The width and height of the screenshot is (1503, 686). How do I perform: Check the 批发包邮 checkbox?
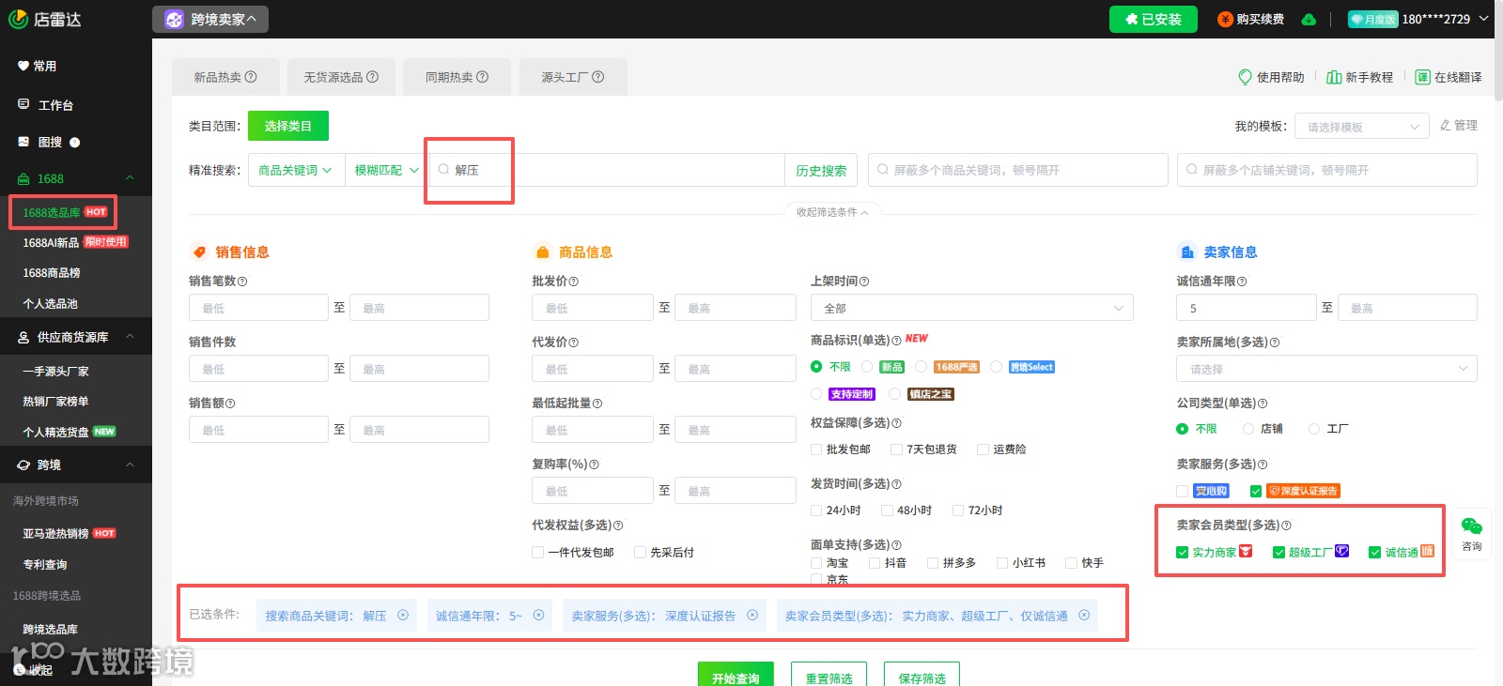[x=816, y=450]
